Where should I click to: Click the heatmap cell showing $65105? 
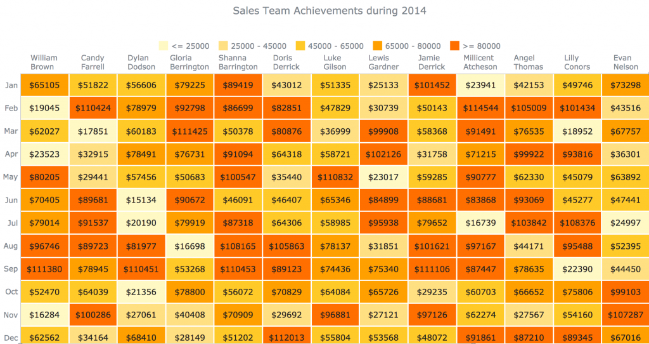tap(44, 86)
